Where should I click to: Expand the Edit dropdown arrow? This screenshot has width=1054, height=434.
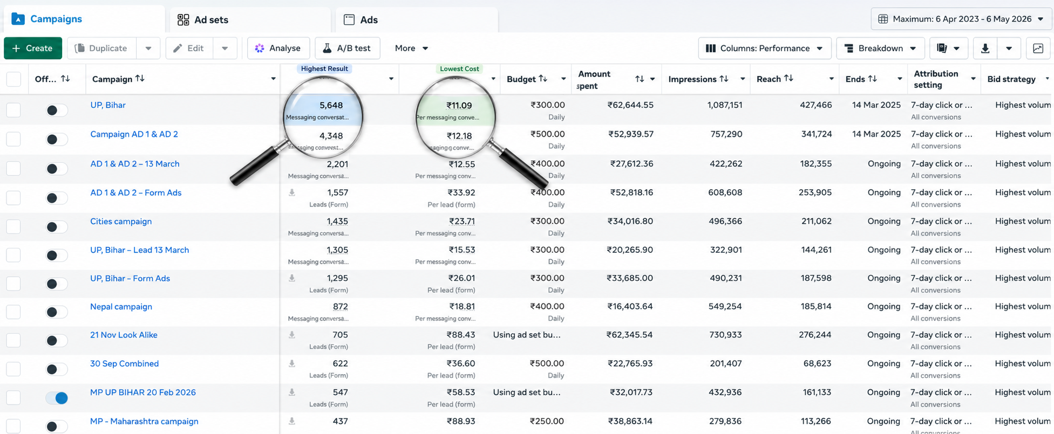pos(225,48)
